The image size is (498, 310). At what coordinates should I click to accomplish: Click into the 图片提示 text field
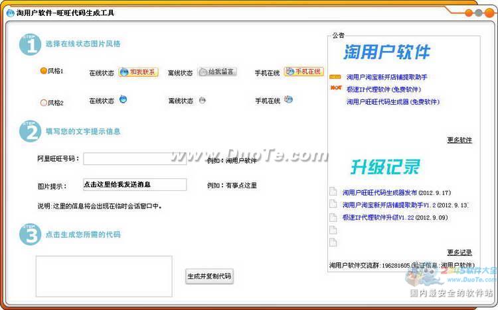pos(135,184)
